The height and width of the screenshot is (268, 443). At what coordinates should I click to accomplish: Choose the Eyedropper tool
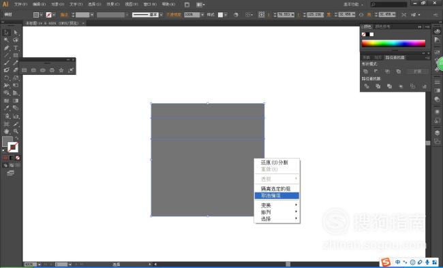(x=6, y=107)
